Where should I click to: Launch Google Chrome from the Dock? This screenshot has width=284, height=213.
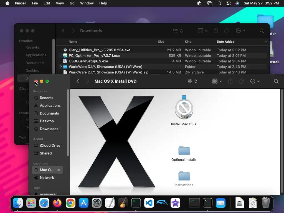click(70, 203)
